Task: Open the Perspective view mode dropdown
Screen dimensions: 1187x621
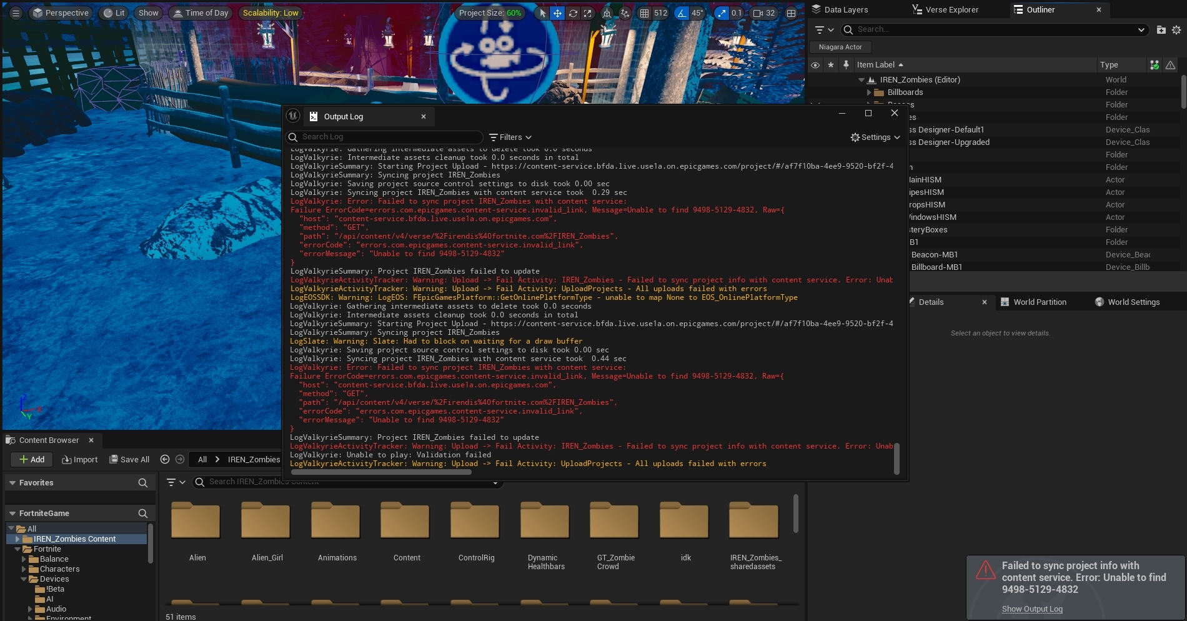Action: click(x=61, y=13)
